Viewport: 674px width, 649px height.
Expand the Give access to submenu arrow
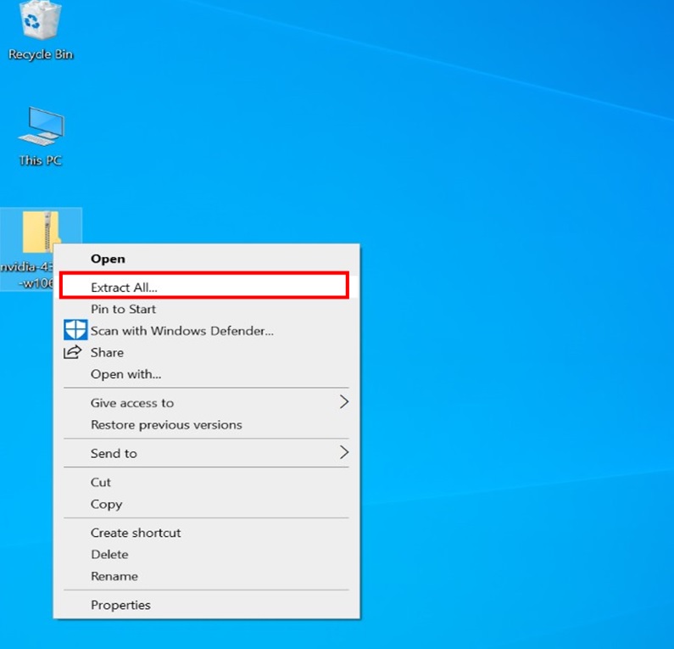pyautogui.click(x=344, y=401)
